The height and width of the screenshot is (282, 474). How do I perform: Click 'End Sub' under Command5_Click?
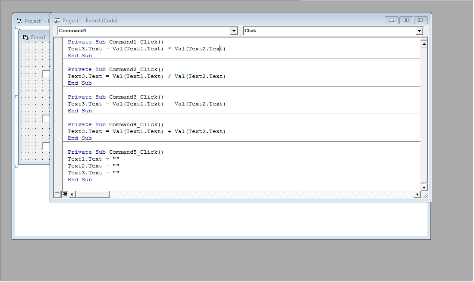pyautogui.click(x=80, y=180)
